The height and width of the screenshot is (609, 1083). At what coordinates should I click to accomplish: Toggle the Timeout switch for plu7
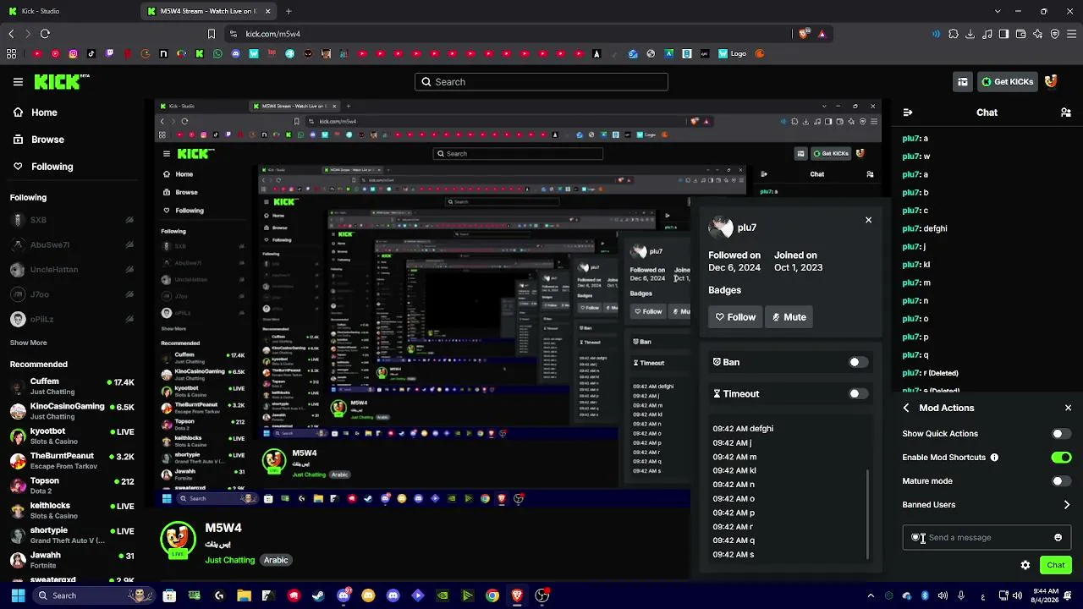tap(858, 393)
